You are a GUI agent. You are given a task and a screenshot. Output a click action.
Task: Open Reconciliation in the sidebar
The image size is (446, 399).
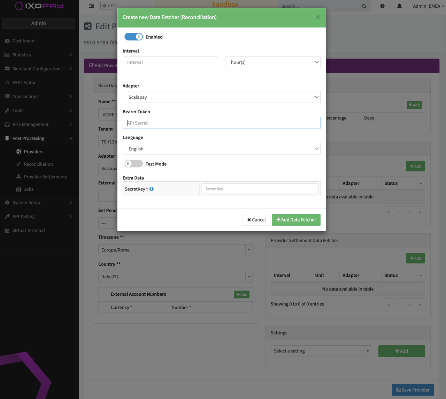pyautogui.click(x=38, y=164)
